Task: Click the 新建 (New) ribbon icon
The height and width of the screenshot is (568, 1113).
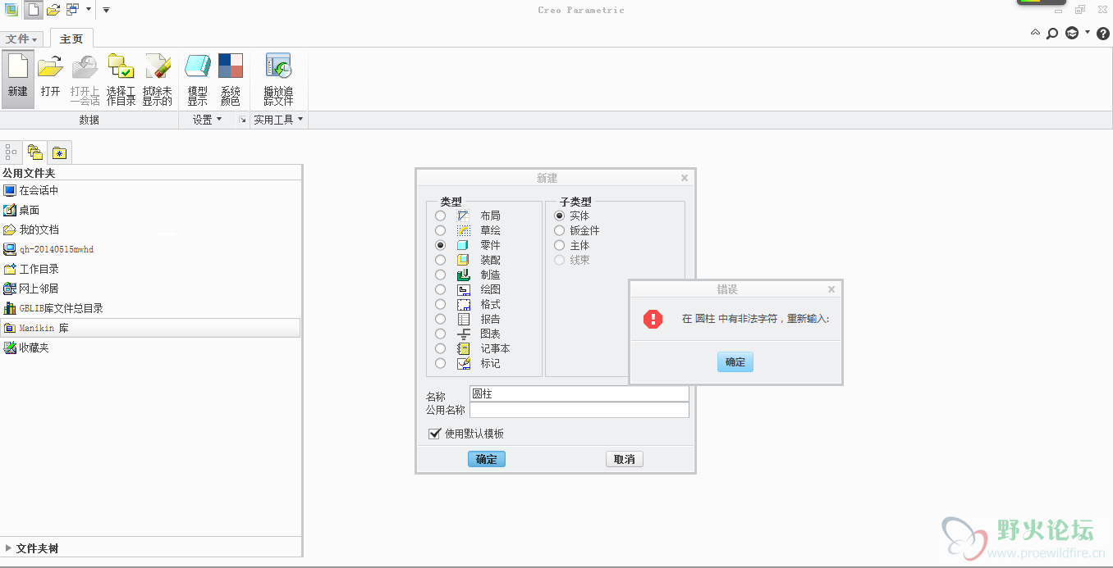Action: click(18, 79)
